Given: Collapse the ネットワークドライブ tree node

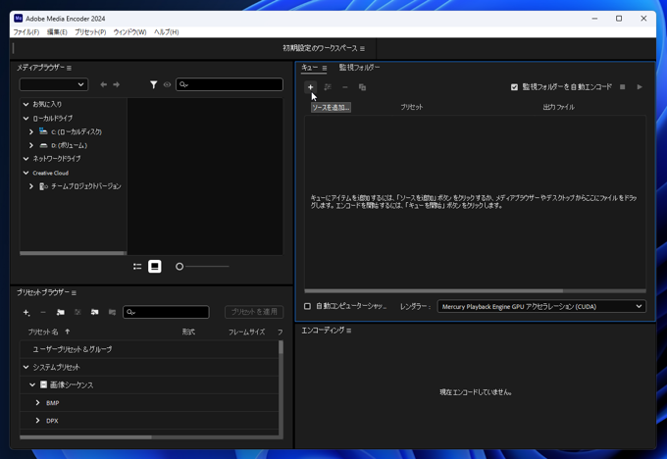Looking at the screenshot, I should point(26,159).
